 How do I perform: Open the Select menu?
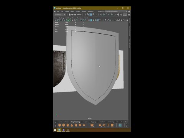72,11
